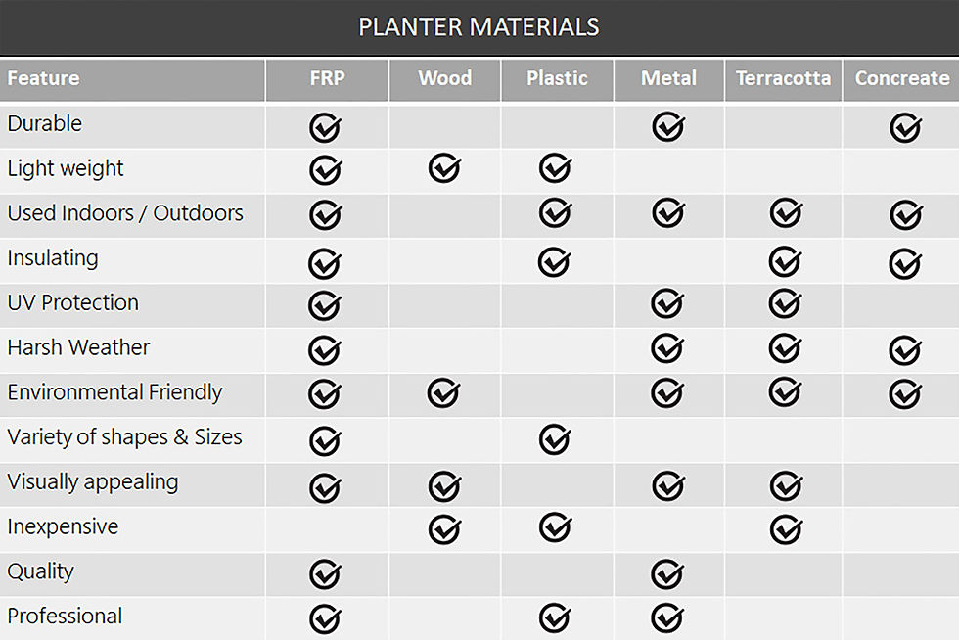Click the Feature column header
Image resolution: width=959 pixels, height=640 pixels.
click(44, 78)
